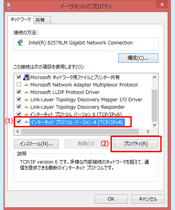175x210 pixels.
Task: Click the LLDP Protocol Driver network icon
Action: coord(26,92)
